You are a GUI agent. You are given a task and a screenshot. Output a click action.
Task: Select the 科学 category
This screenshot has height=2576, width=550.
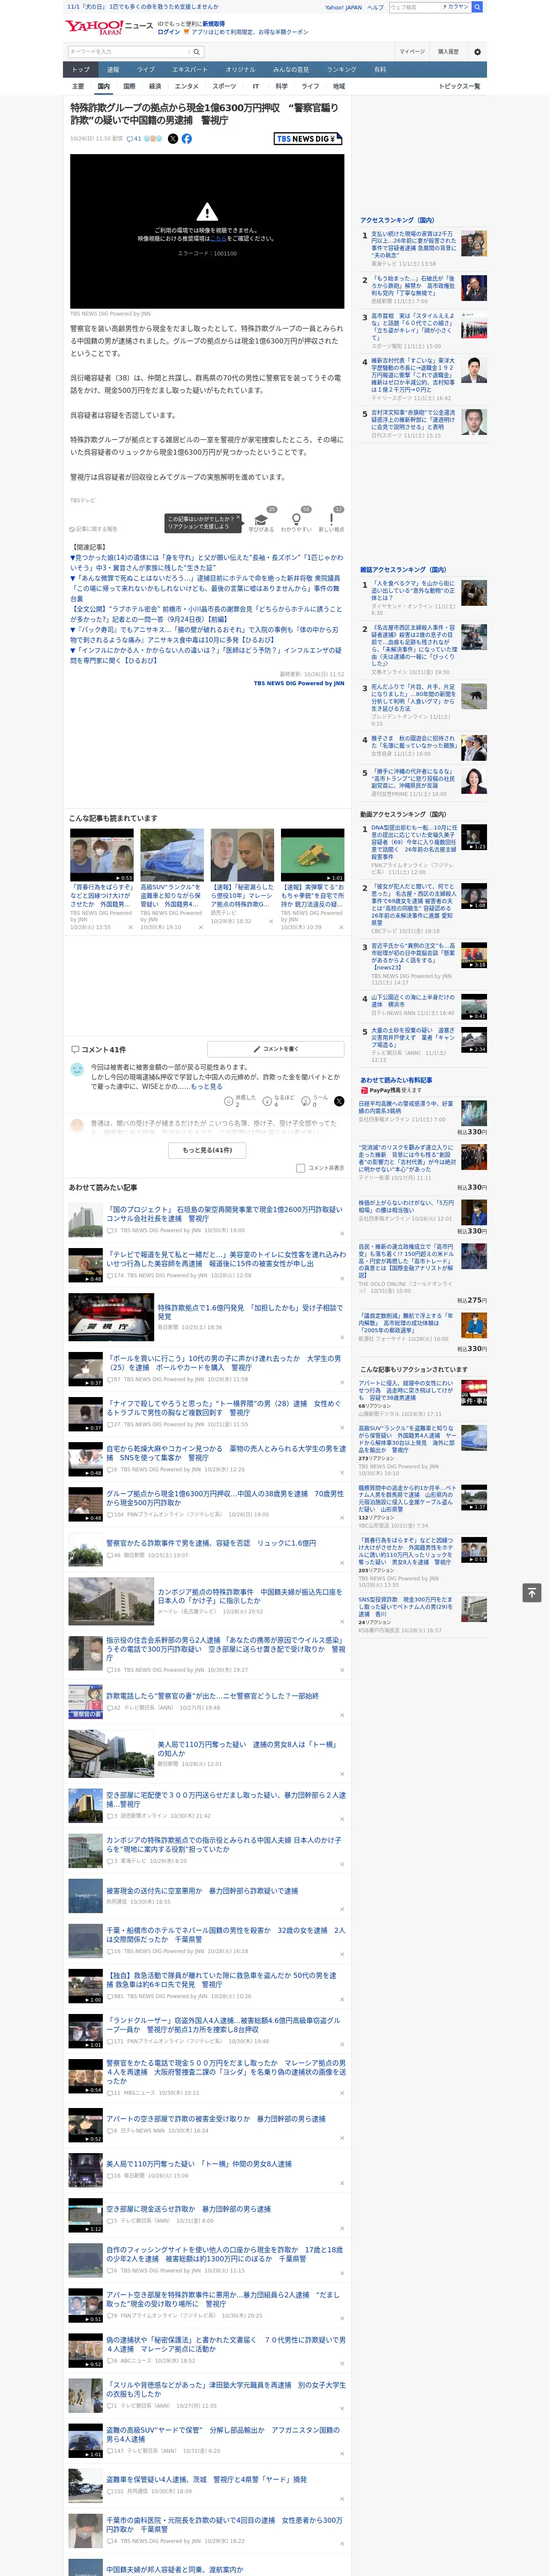(x=281, y=86)
